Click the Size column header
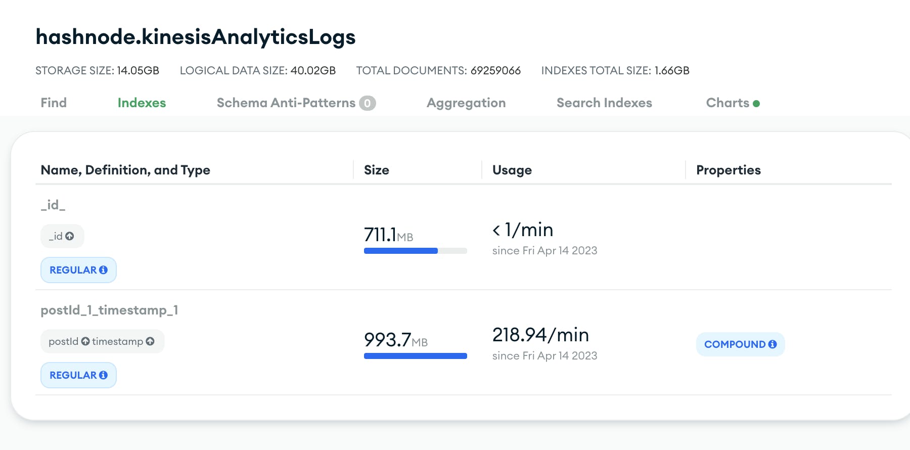 tap(377, 170)
